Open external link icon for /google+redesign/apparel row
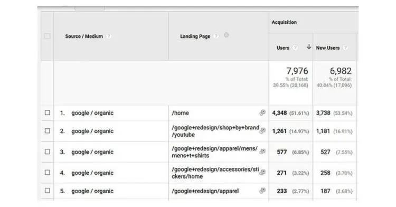Viewport: 396px width, 207px height. (262, 191)
